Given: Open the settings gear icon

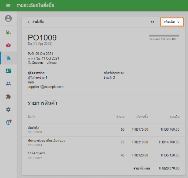Looking at the screenshot, I should pyautogui.click(x=8, y=109).
